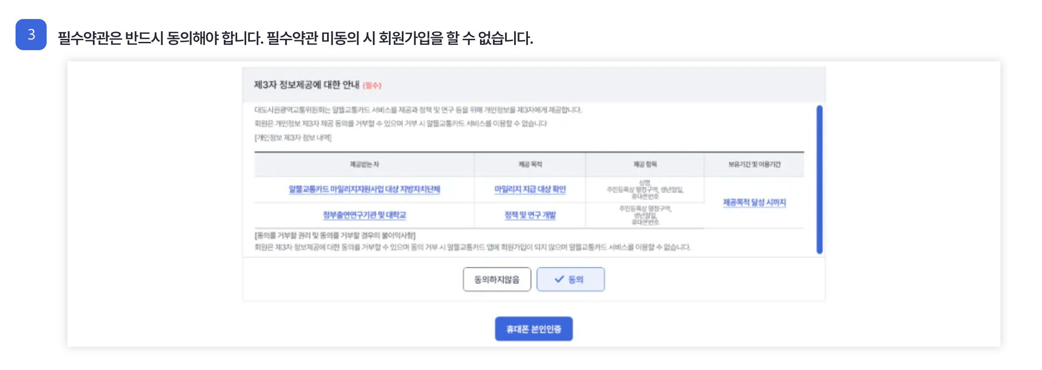Viewport: 1042px width, 370px height.
Task: Enable agreement by pressing the highlighted 동의 option
Action: coord(570,279)
